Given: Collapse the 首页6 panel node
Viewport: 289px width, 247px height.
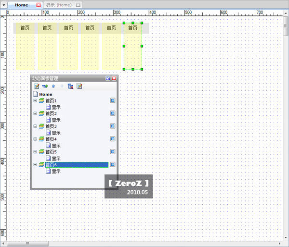Looking at the screenshot, I should click(35, 165).
